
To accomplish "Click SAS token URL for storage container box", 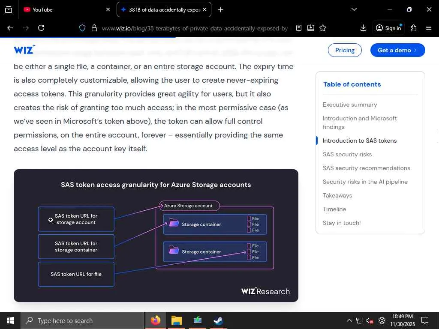I will 76,247.
